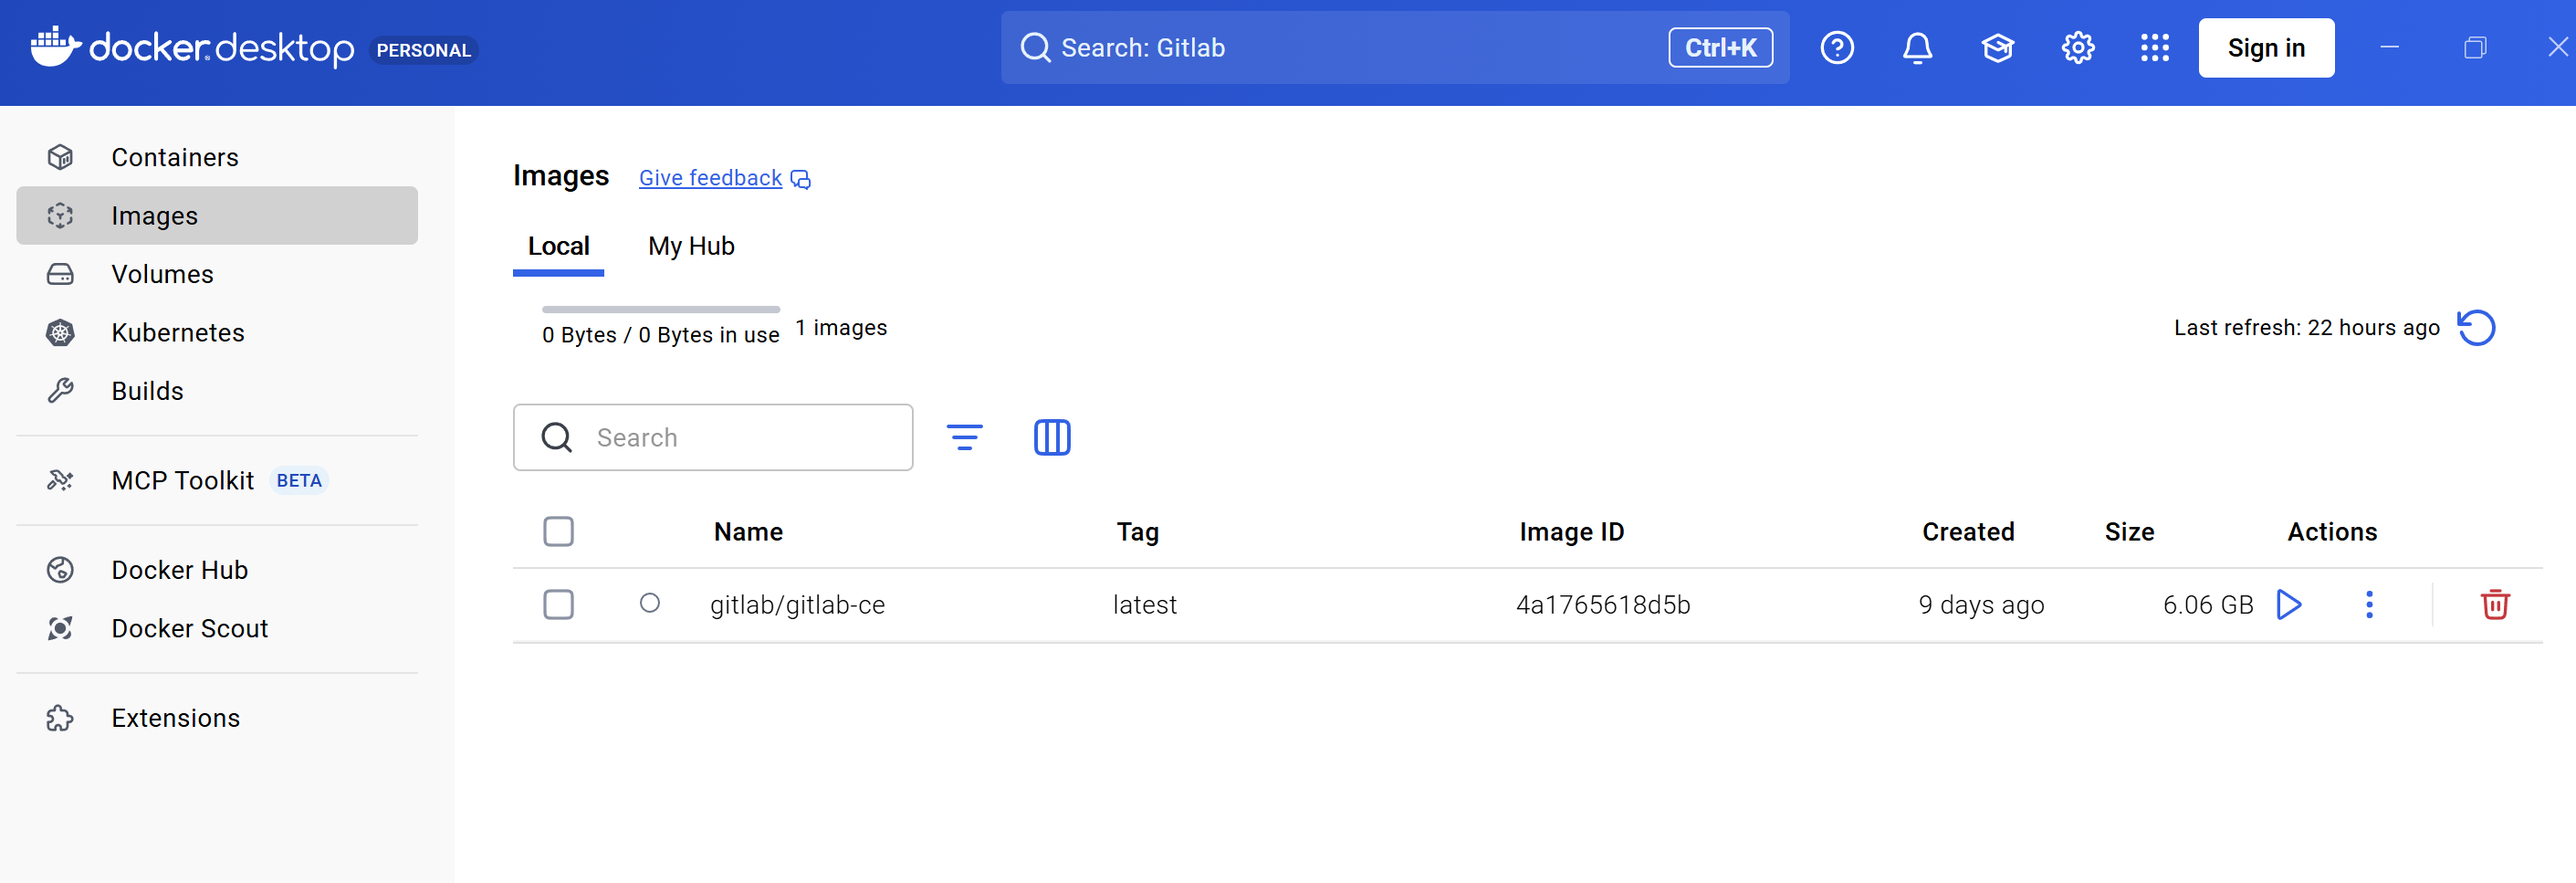Check the gitlab/gitlab-ce row checkbox
The height and width of the screenshot is (883, 2576).
pos(558,604)
